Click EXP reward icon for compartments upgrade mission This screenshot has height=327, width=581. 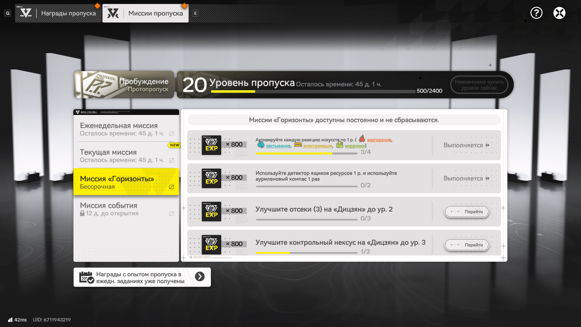[x=211, y=212]
